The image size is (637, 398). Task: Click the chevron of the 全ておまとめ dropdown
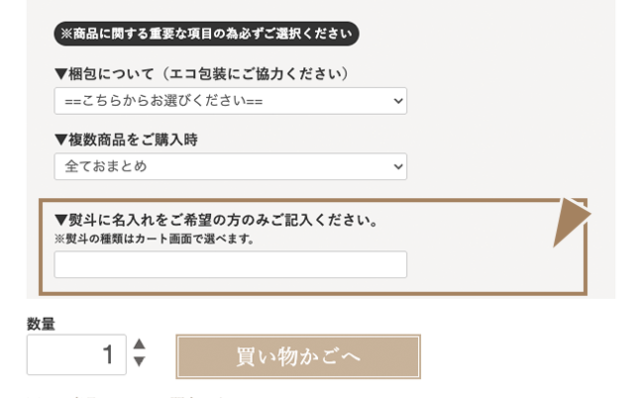(398, 166)
